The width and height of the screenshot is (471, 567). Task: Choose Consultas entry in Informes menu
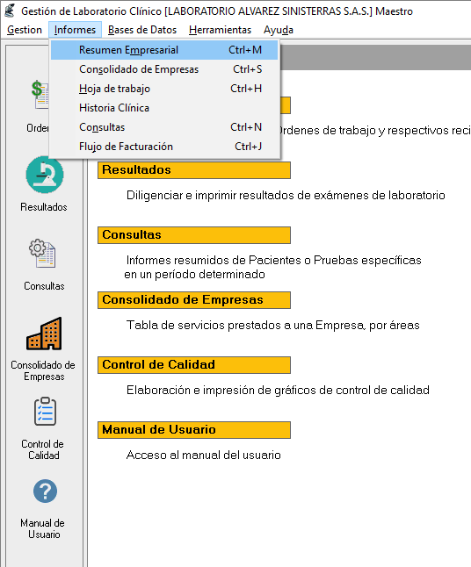point(164,127)
